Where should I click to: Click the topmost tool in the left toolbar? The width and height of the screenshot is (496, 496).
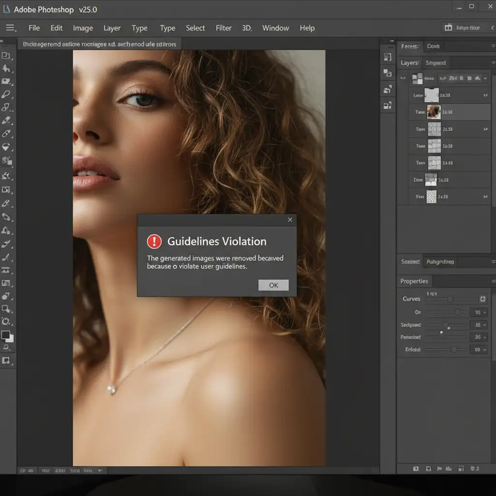pos(6,56)
